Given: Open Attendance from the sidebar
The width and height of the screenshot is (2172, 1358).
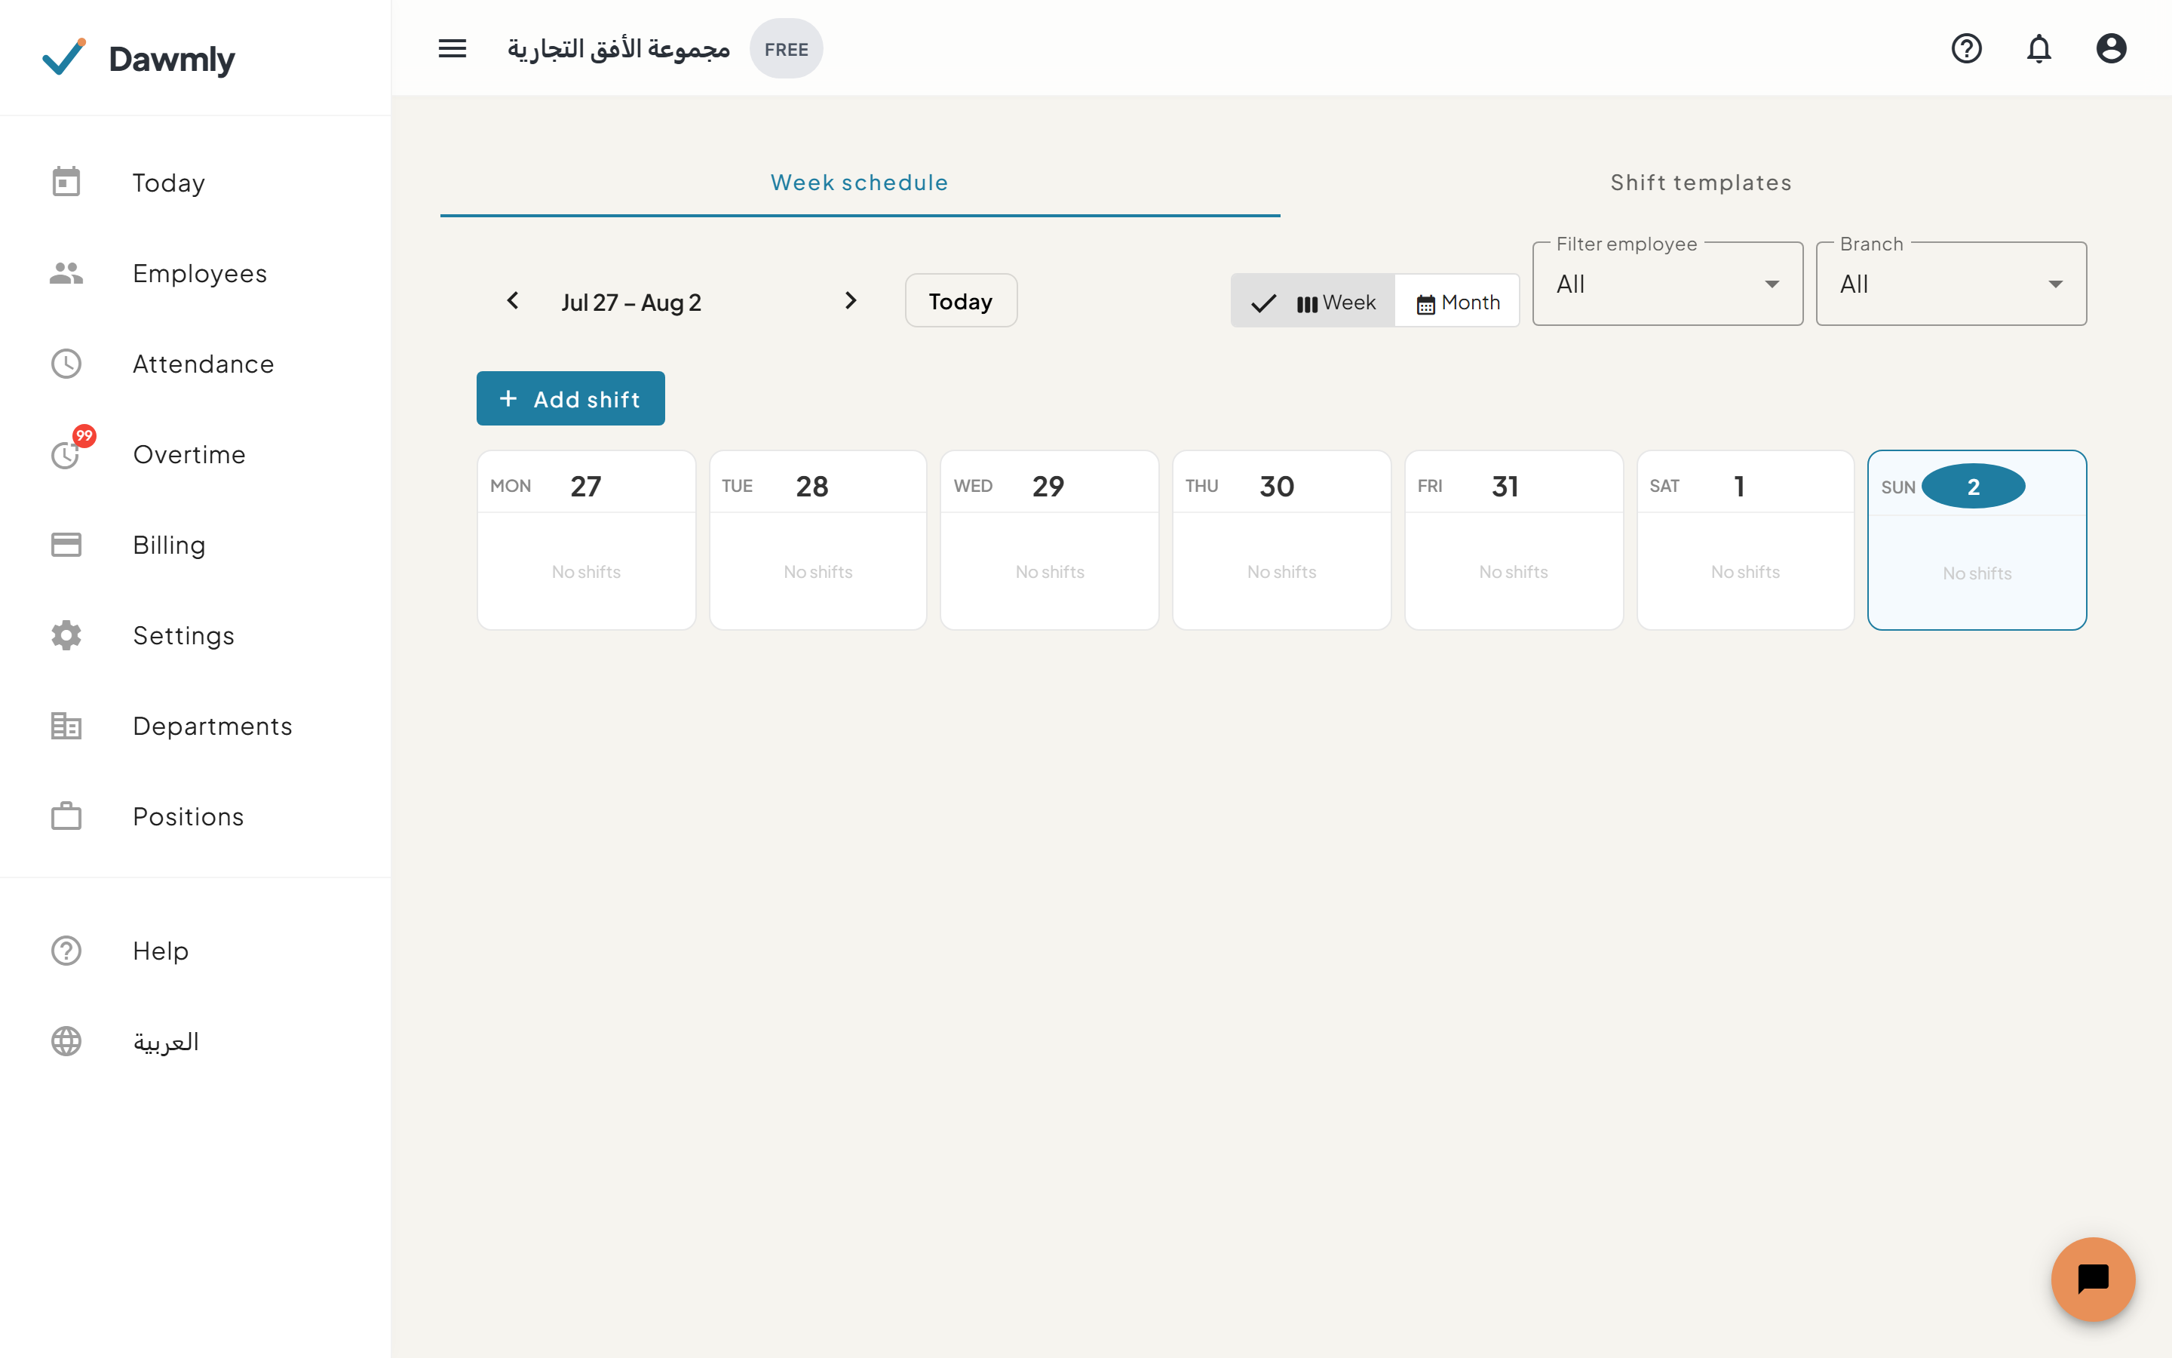Looking at the screenshot, I should pyautogui.click(x=195, y=364).
